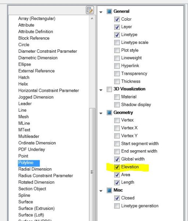This screenshot has height=221, width=188.
Task: Choose Hatch from the object list
Action: coord(24,77)
